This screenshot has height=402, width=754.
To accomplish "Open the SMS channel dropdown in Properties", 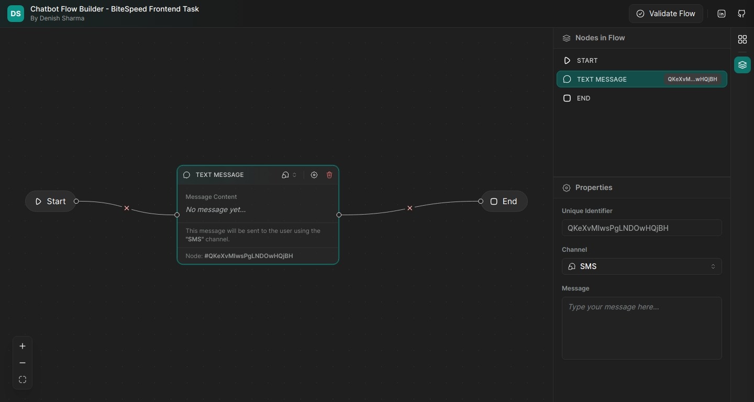I will coord(642,266).
